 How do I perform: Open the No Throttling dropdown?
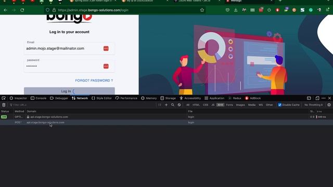(x=313, y=105)
